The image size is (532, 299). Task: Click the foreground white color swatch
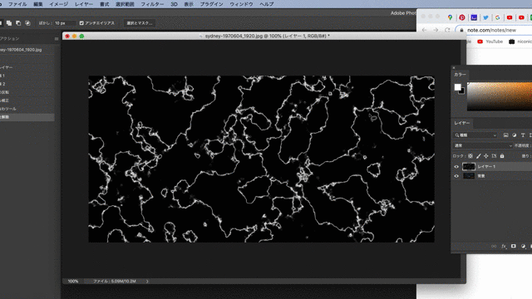click(x=458, y=87)
